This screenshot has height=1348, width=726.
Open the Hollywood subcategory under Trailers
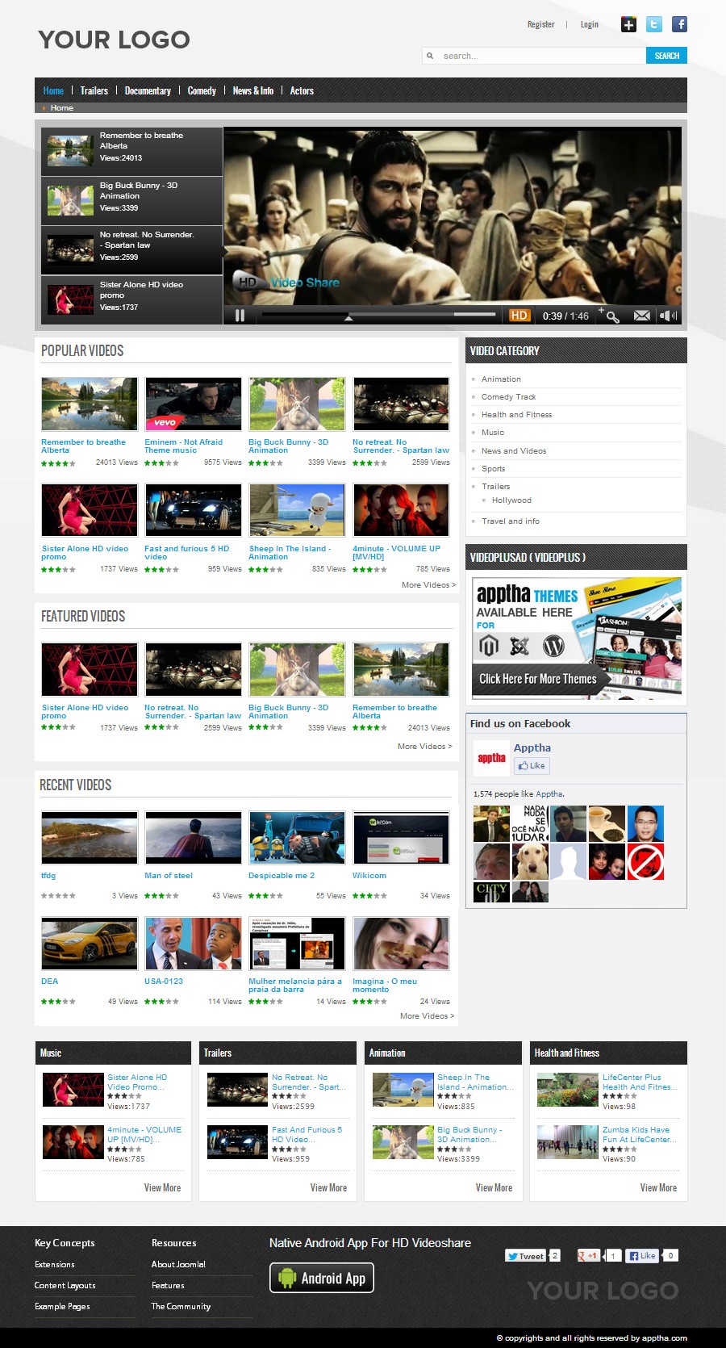point(511,500)
